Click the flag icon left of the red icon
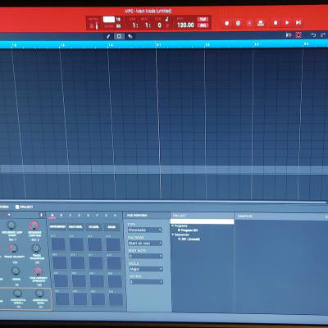The image size is (328, 328). click(x=289, y=35)
